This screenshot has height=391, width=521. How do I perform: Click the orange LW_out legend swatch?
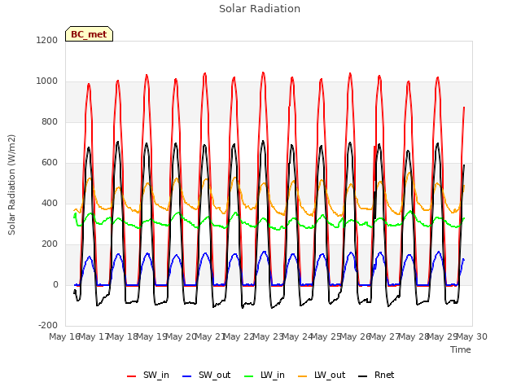coord(302,376)
